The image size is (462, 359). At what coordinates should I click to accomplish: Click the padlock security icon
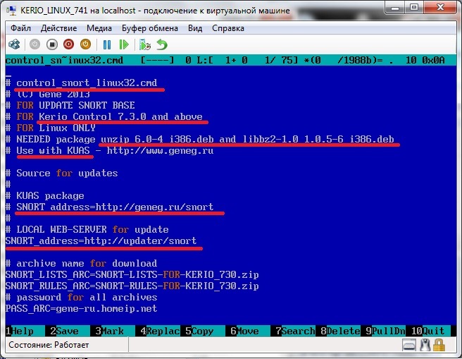(439, 346)
